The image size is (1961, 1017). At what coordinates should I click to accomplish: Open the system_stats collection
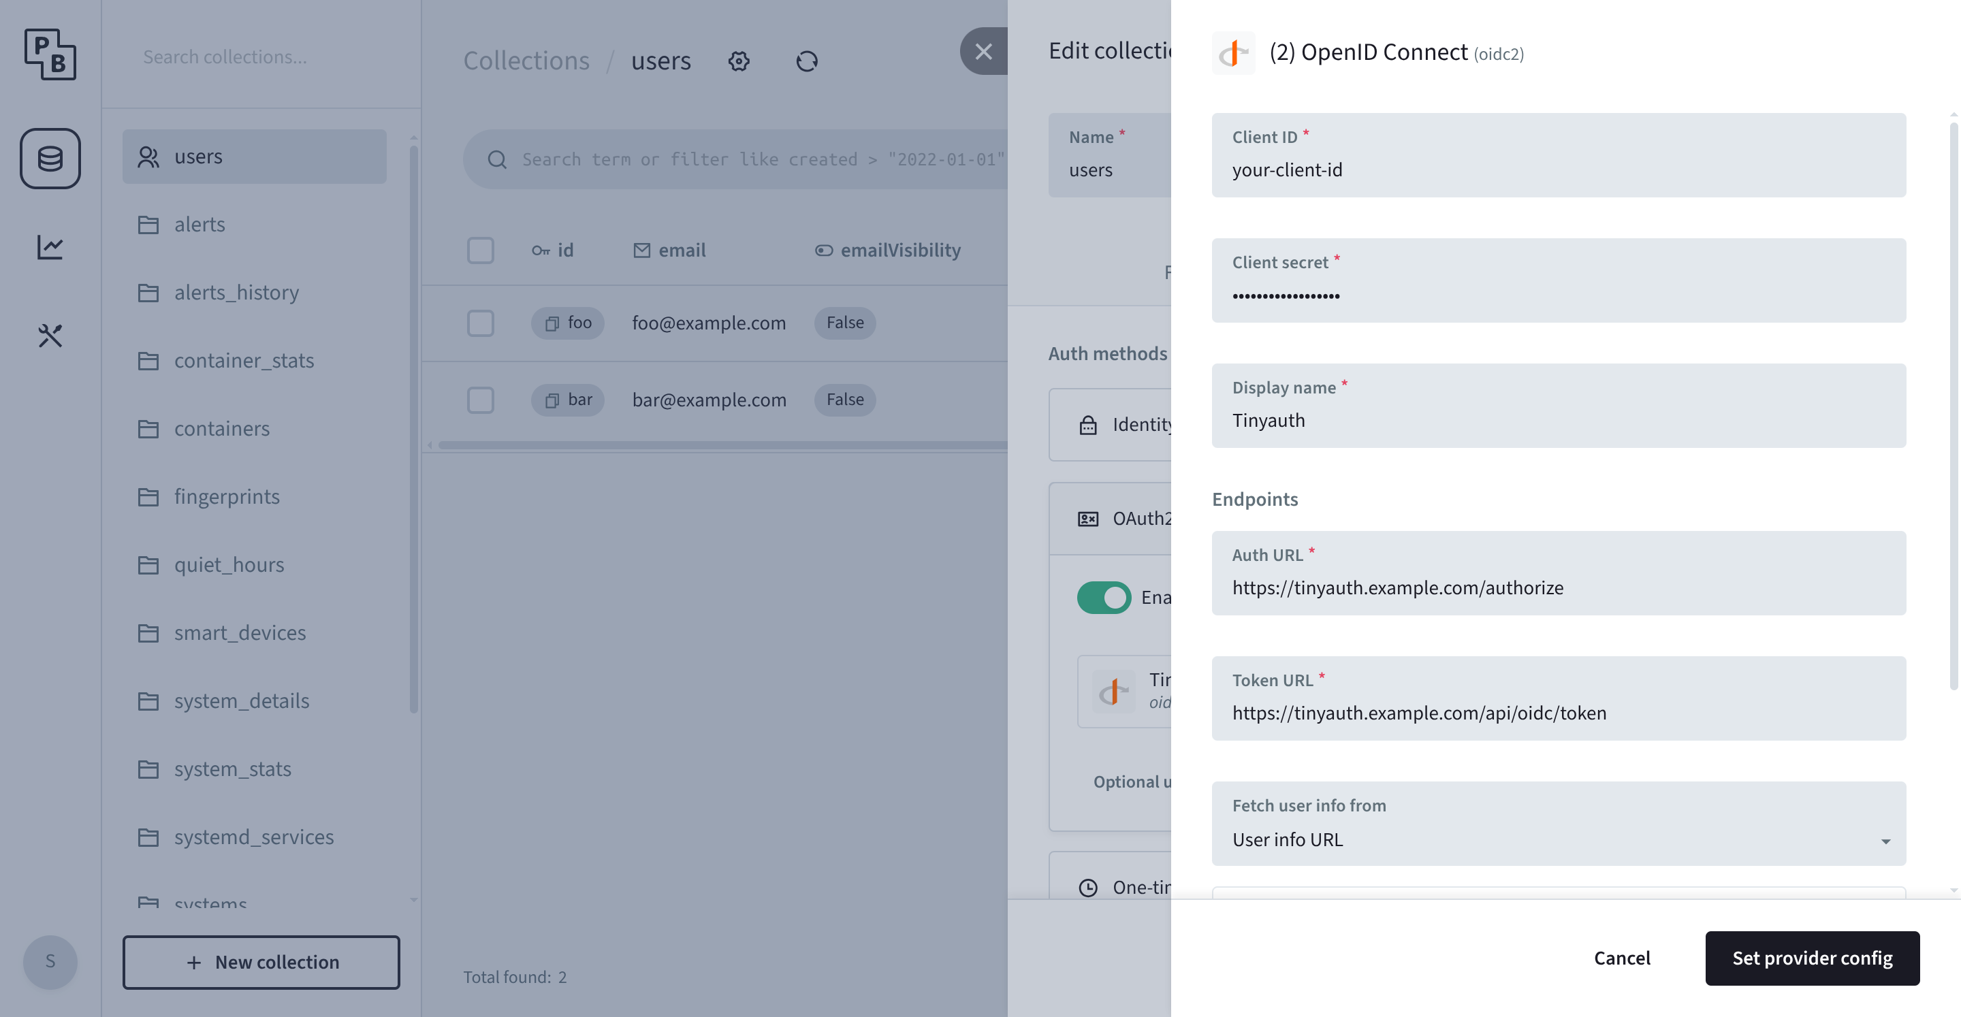[254, 769]
